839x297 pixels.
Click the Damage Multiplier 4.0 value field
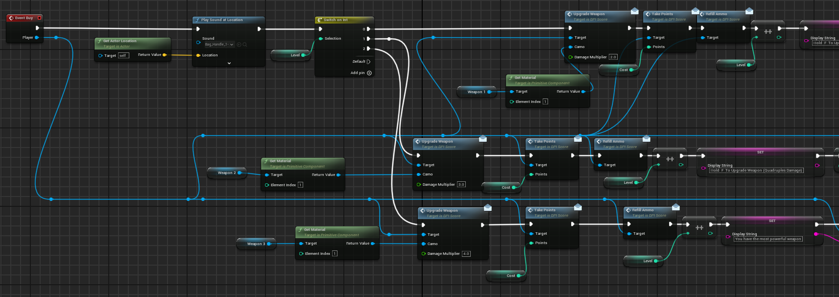point(466,254)
